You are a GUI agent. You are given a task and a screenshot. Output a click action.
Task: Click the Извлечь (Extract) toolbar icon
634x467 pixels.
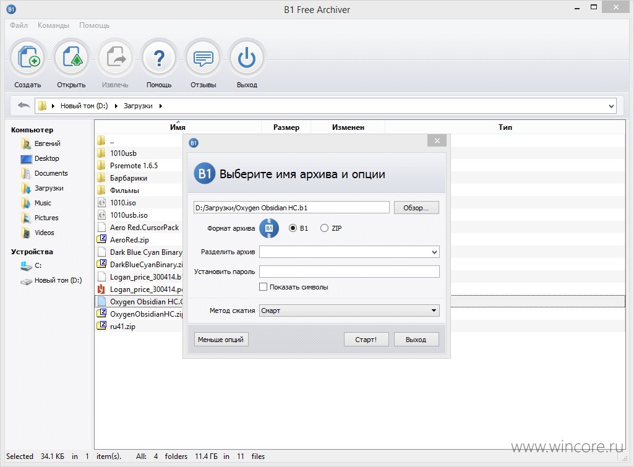coord(115,58)
